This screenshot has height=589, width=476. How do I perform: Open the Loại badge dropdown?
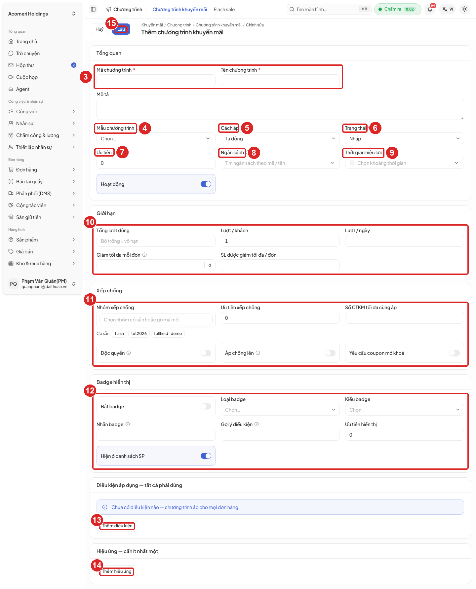coord(280,410)
